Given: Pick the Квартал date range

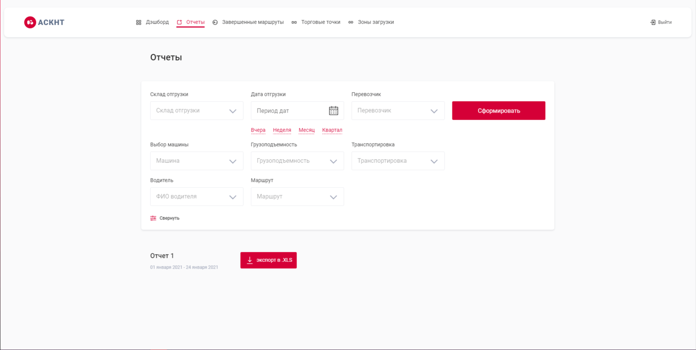Looking at the screenshot, I should (x=332, y=130).
